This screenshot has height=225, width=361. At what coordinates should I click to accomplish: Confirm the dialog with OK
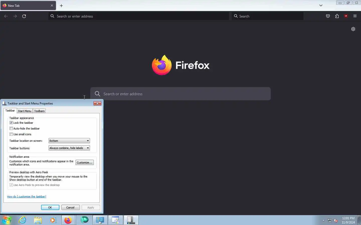point(50,207)
